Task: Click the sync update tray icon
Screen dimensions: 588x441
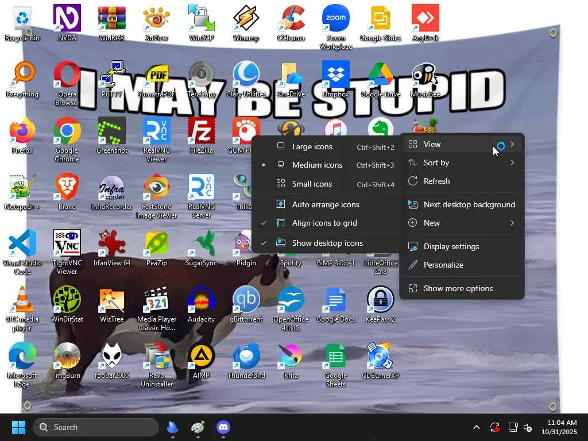Action: [494, 427]
